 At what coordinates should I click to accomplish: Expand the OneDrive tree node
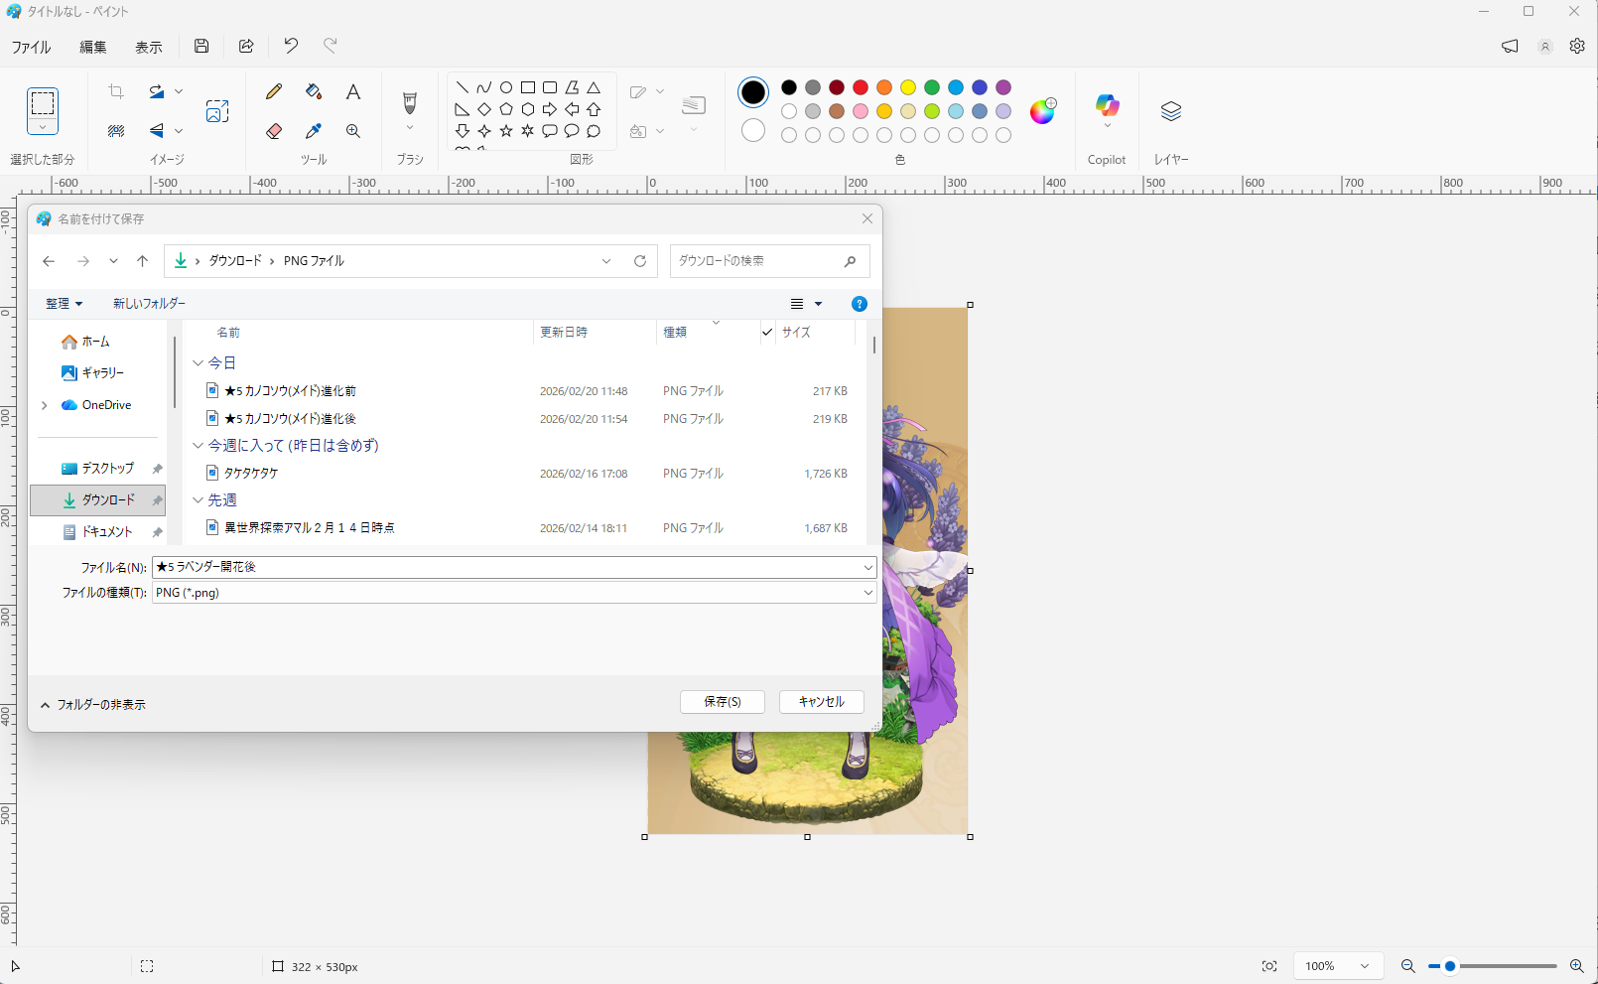click(45, 405)
